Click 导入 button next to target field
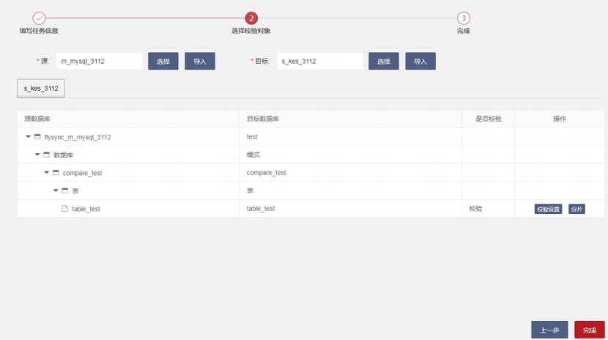 420,62
